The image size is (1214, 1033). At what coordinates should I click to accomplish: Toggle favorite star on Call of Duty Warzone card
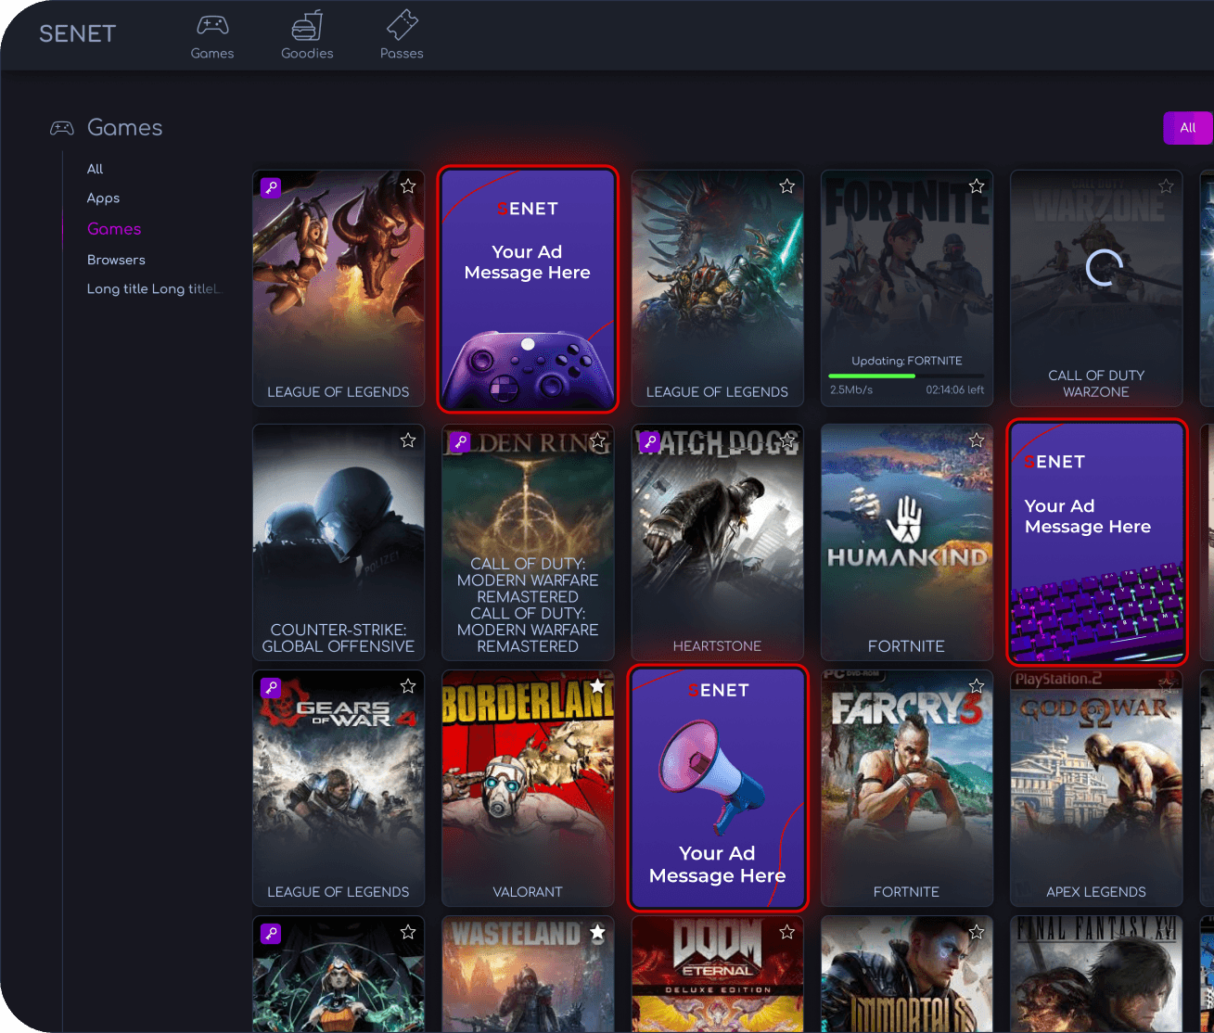point(1166,186)
